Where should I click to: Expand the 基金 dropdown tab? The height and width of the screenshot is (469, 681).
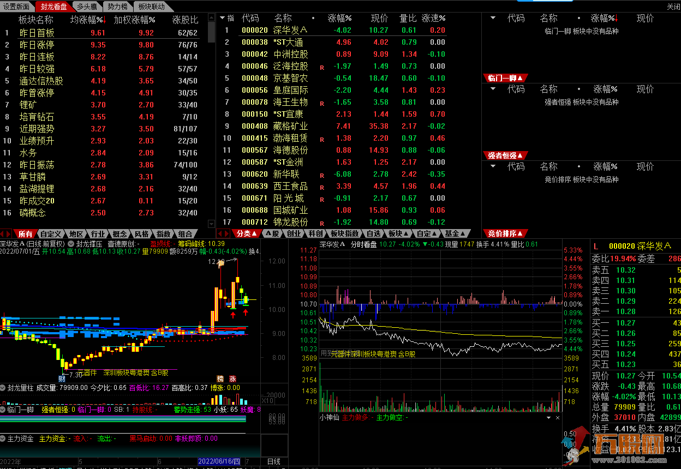coord(455,233)
